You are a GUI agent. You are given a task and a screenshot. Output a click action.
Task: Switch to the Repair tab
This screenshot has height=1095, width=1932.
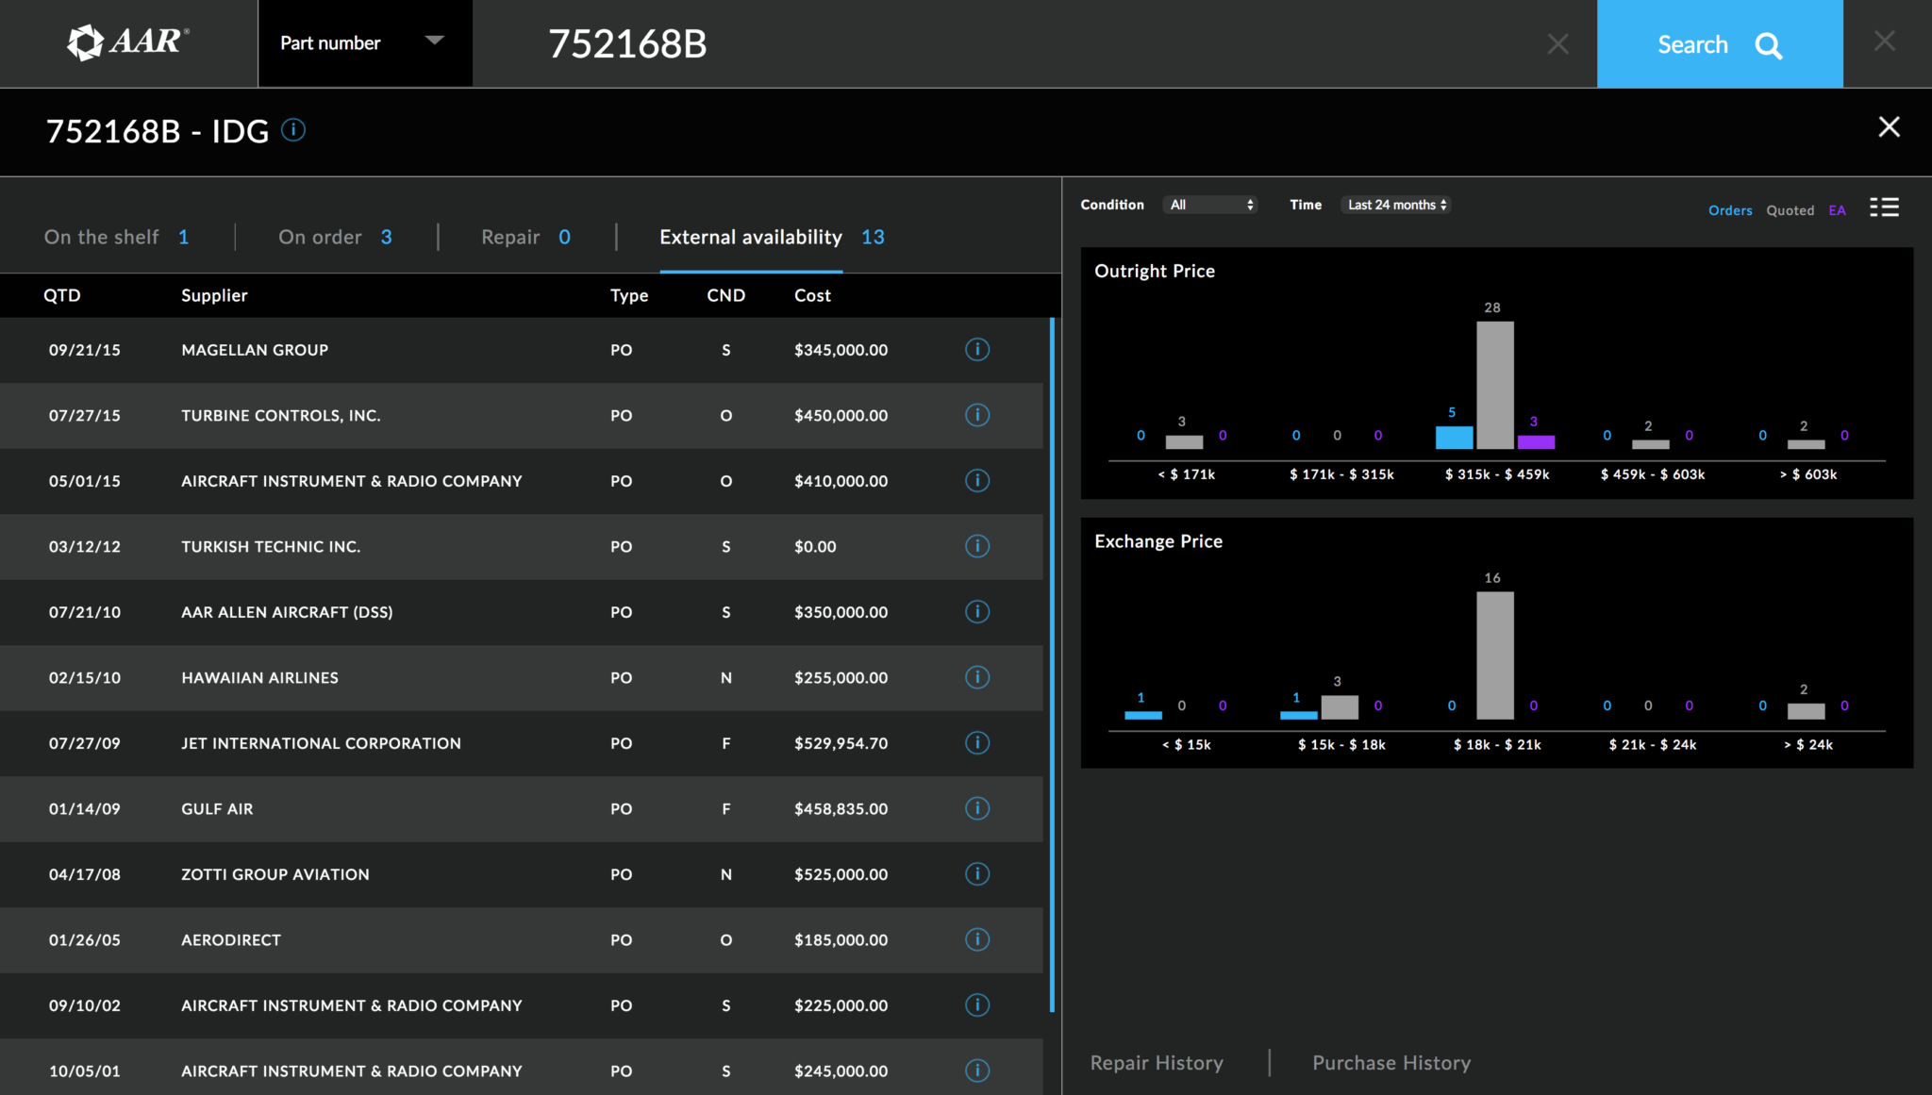525,237
